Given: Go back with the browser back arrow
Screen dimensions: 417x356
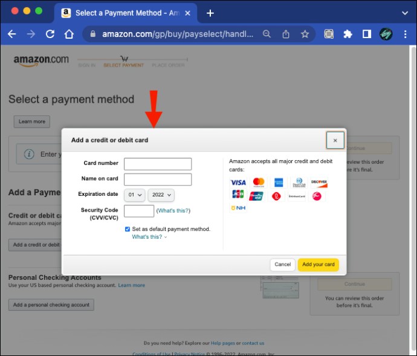Looking at the screenshot, I should (x=11, y=34).
